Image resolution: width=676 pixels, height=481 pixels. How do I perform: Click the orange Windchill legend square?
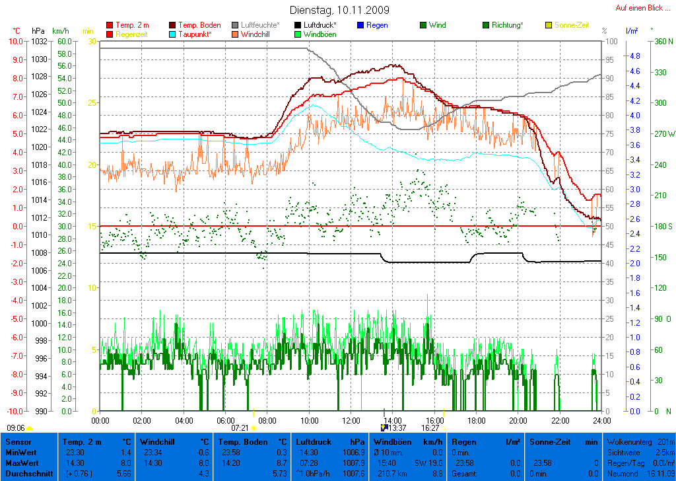pyautogui.click(x=235, y=34)
